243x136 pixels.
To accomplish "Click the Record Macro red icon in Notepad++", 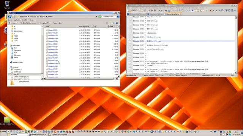I will pos(211,11).
